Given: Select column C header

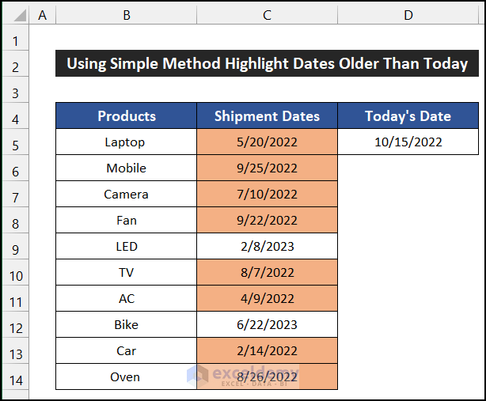Looking at the screenshot, I should coord(267,15).
